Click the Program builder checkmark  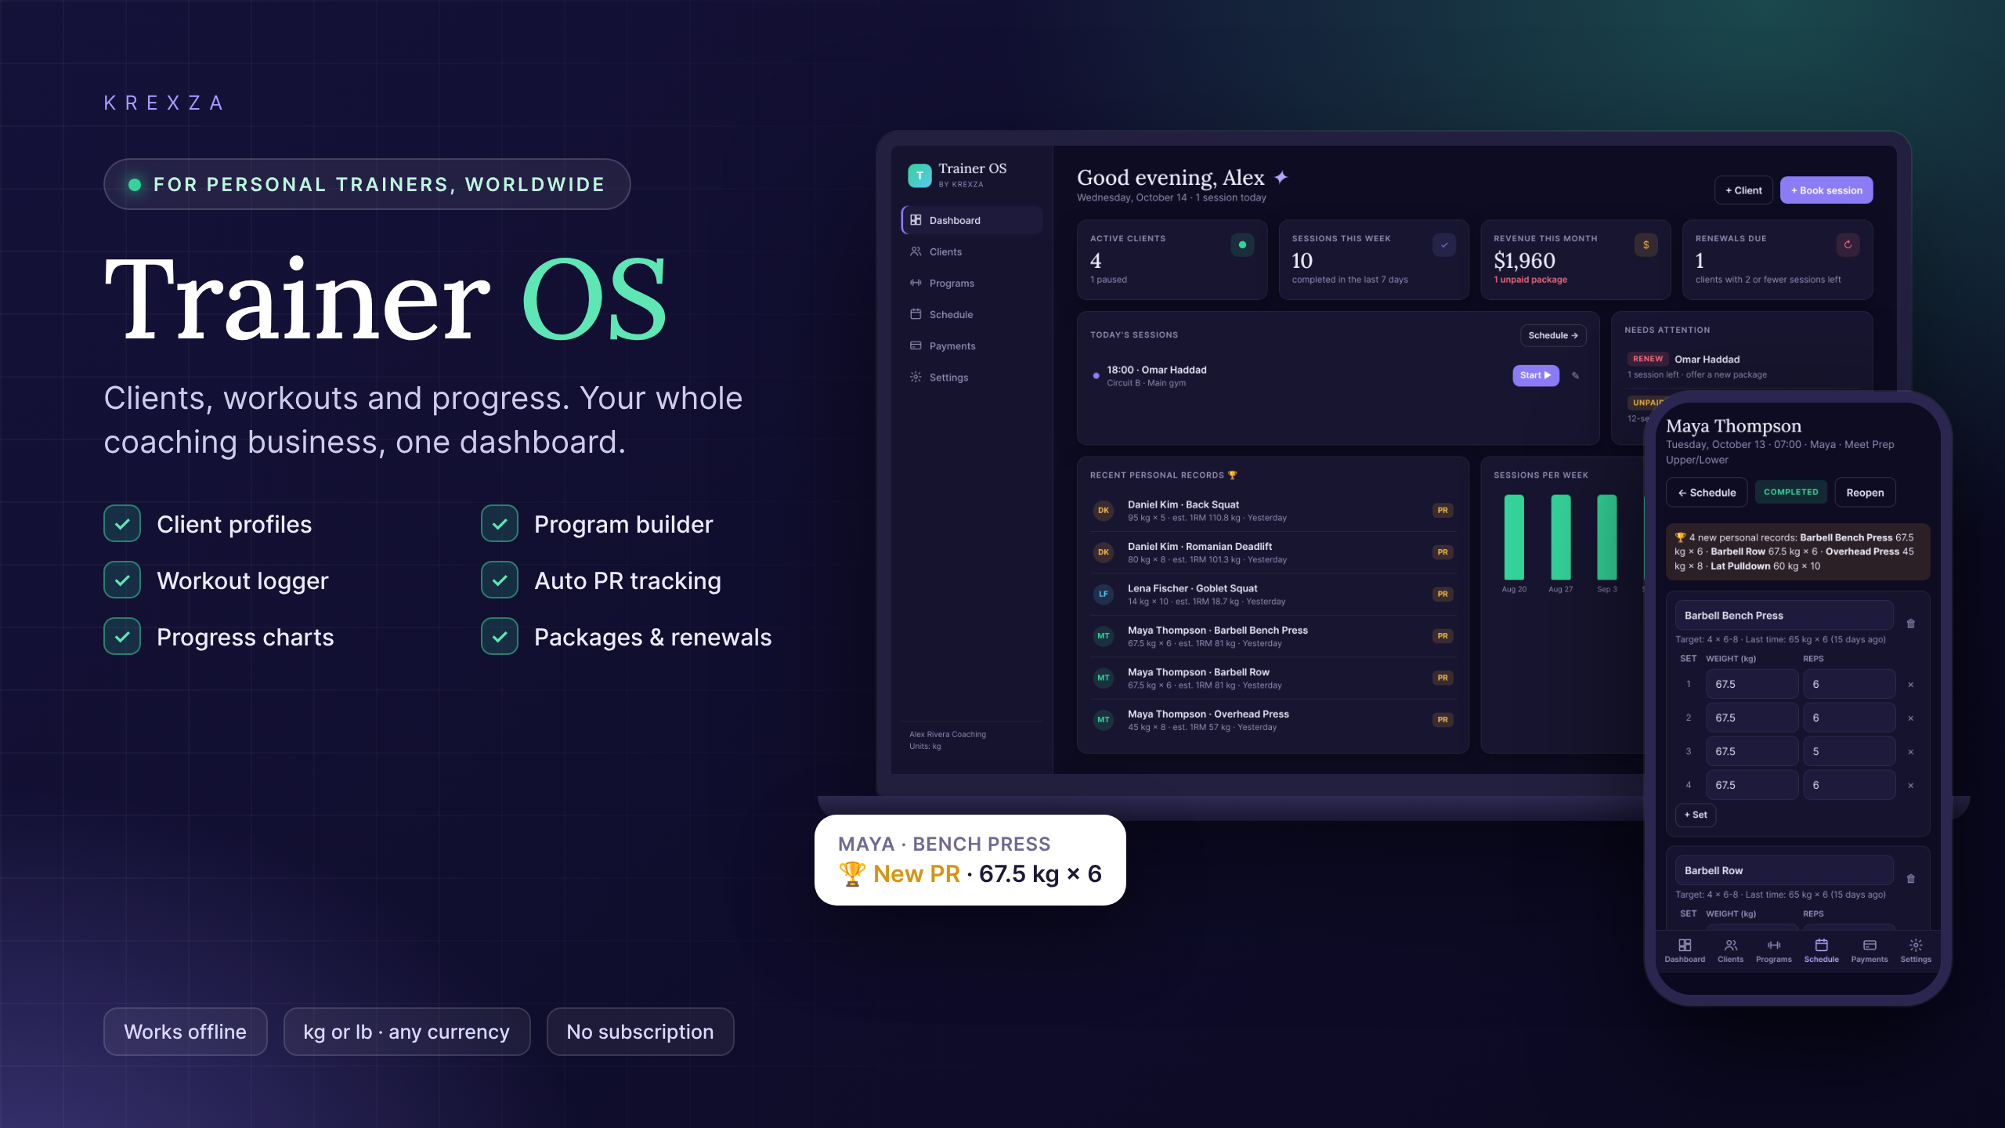(x=500, y=524)
